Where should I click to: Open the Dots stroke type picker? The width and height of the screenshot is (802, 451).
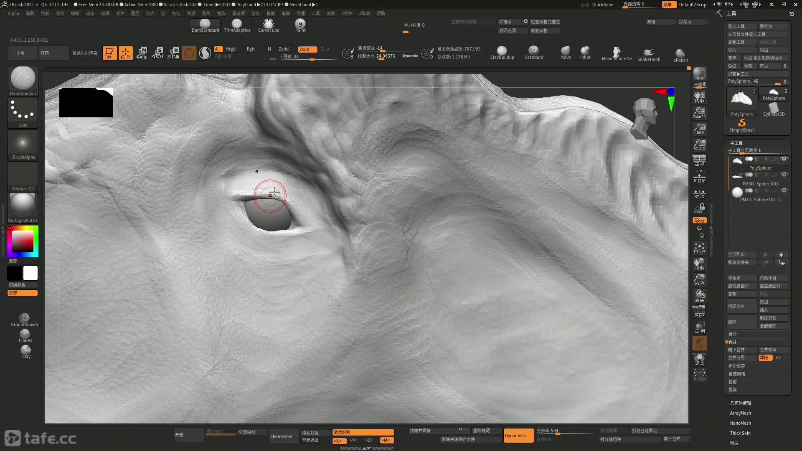click(23, 113)
